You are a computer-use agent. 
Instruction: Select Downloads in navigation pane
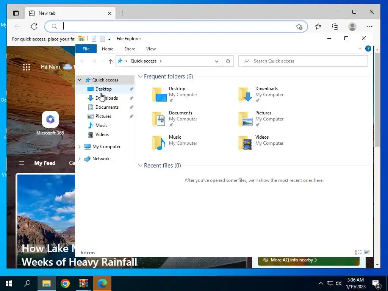pyautogui.click(x=106, y=98)
